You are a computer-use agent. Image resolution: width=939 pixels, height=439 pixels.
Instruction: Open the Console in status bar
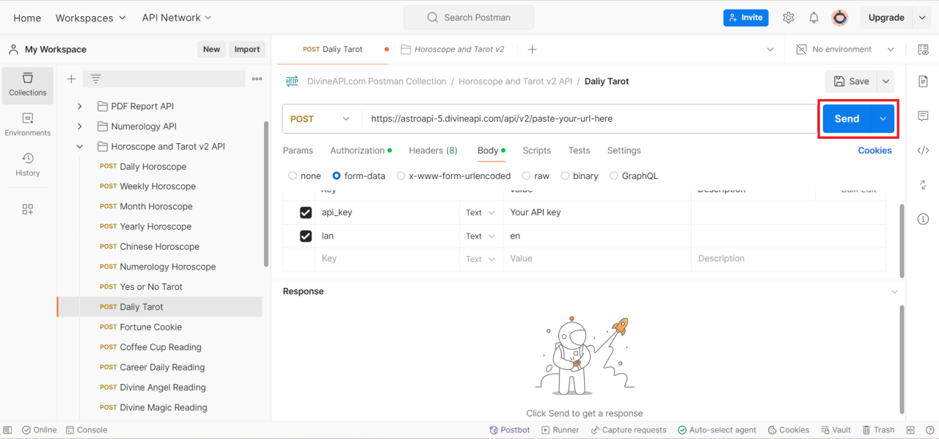pyautogui.click(x=87, y=430)
